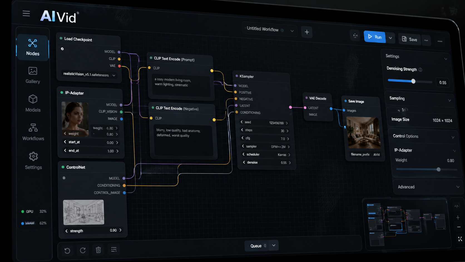Screen dimensions: 465x262
Task: Open the Settings tab in sidebar
Action: pos(33,161)
